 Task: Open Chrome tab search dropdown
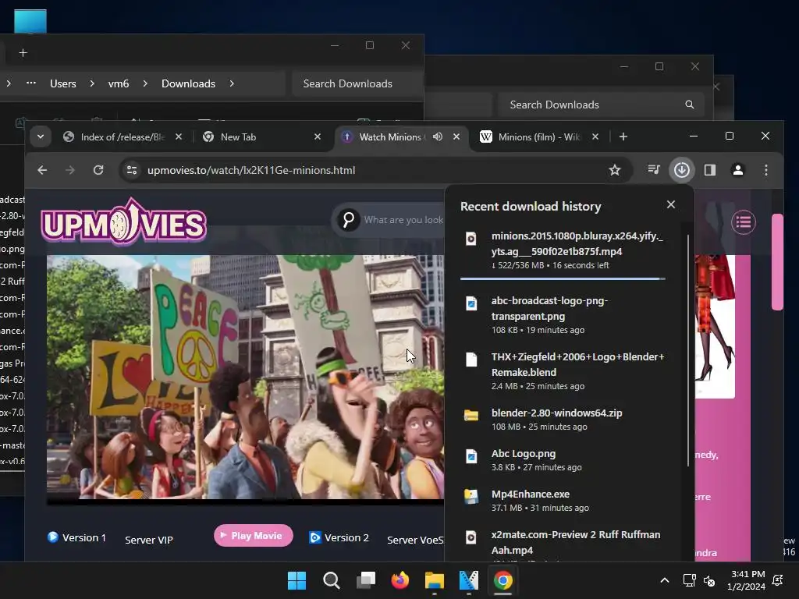coord(41,136)
